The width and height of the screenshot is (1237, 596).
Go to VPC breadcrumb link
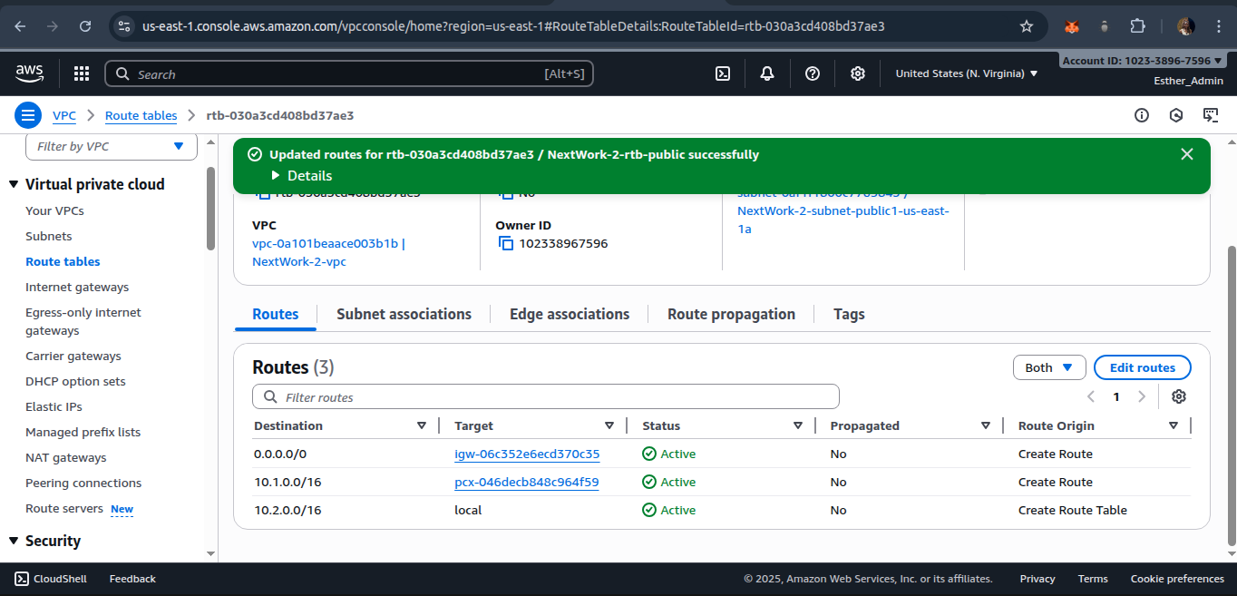coord(64,115)
